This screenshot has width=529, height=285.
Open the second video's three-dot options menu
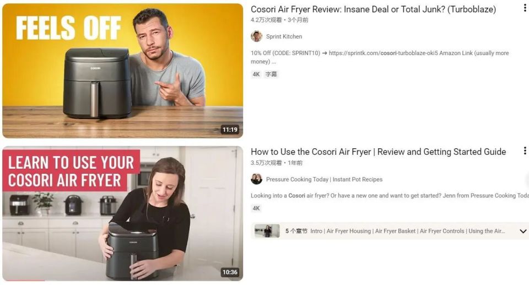[x=525, y=150]
